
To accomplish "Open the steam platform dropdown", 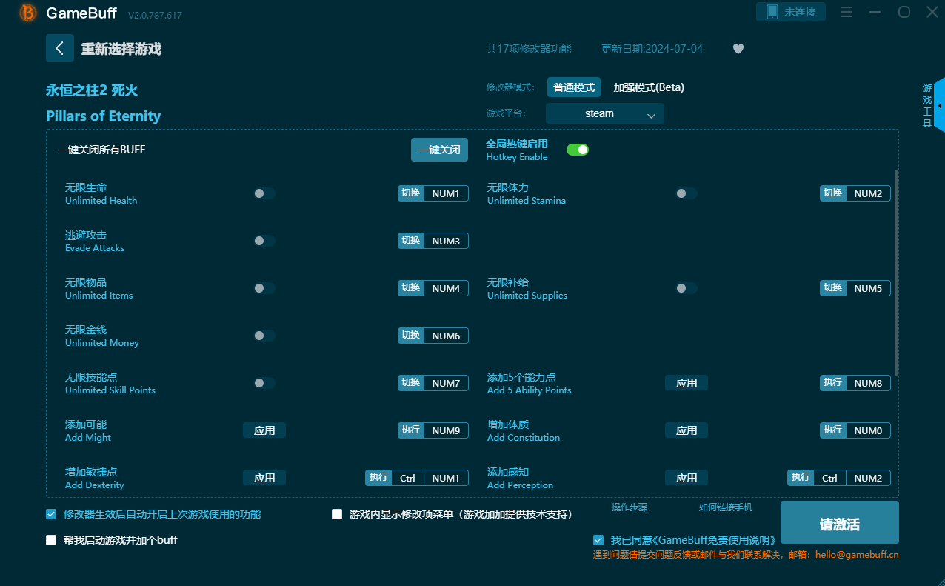I will (605, 113).
